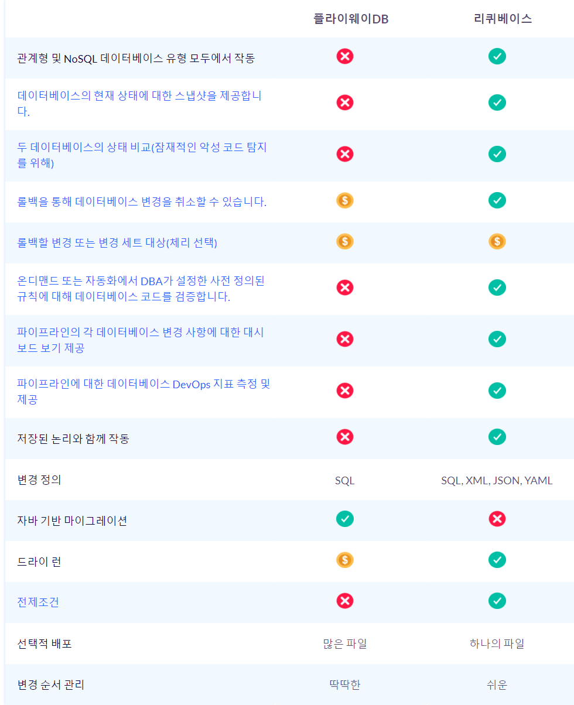Viewport: 574px width, 705px height.
Task: Click FlywayDB gold coin icon for 드라이 런
Action: [x=345, y=560]
